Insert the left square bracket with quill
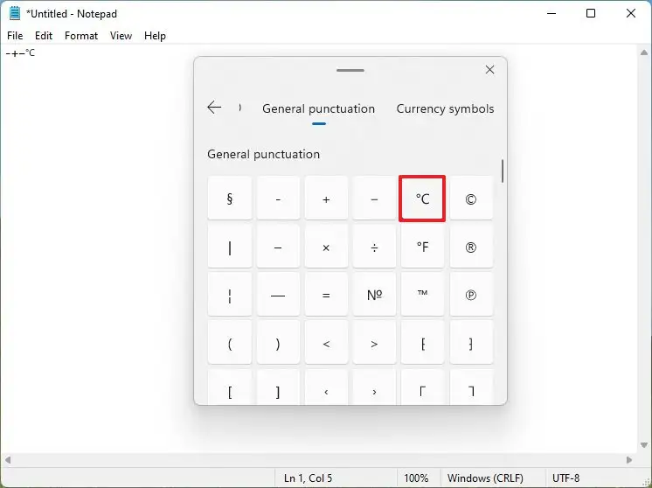This screenshot has height=488, width=652. [x=422, y=343]
